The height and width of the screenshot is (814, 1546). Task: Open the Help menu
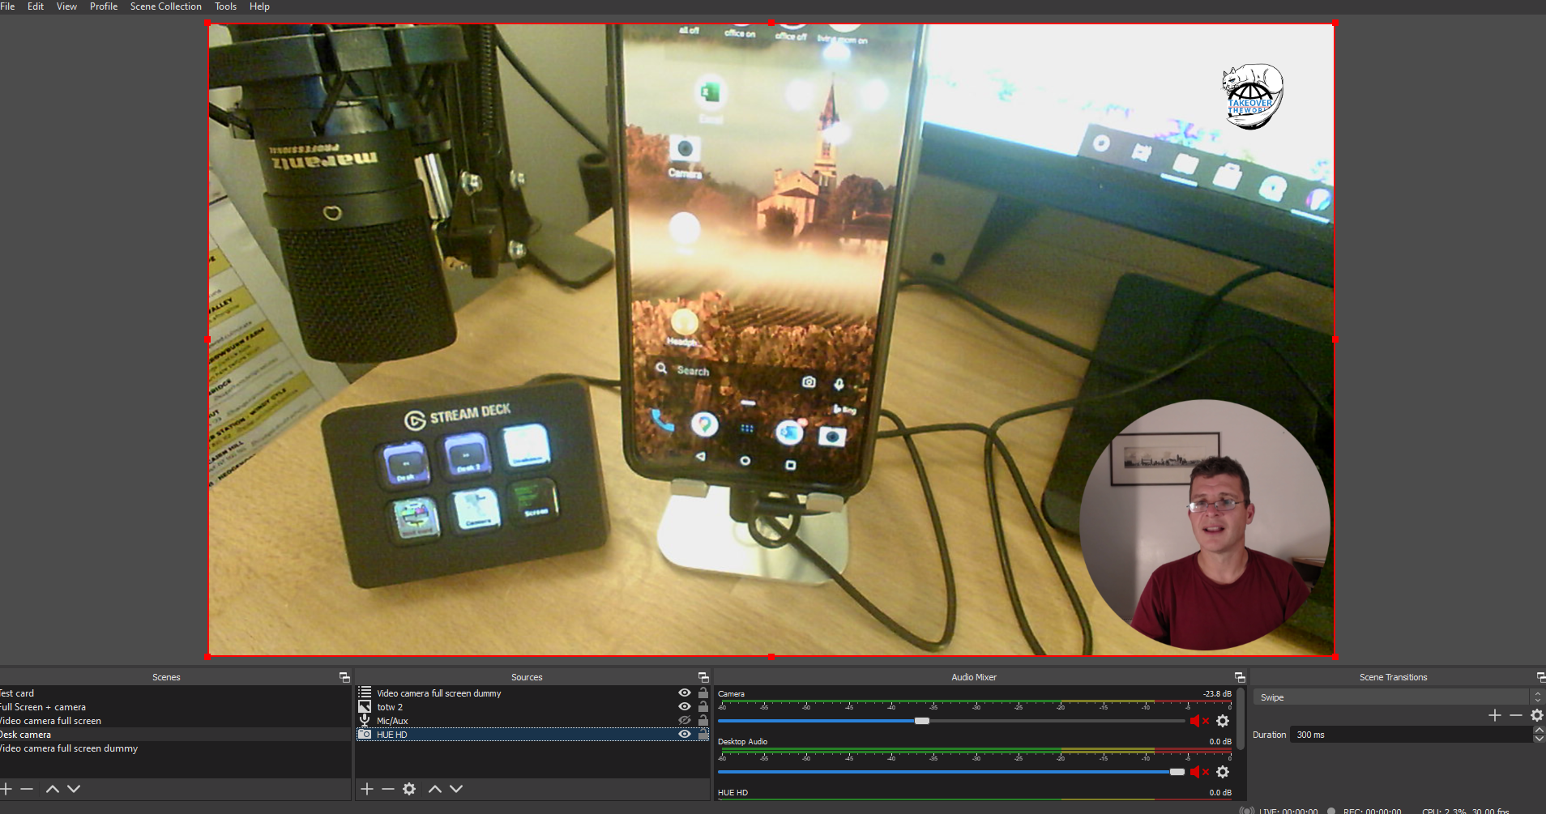259,6
